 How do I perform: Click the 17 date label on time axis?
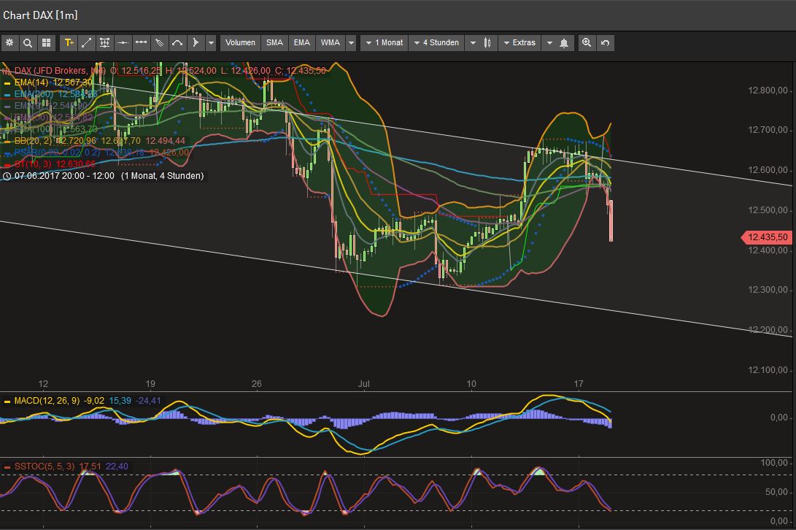click(579, 384)
